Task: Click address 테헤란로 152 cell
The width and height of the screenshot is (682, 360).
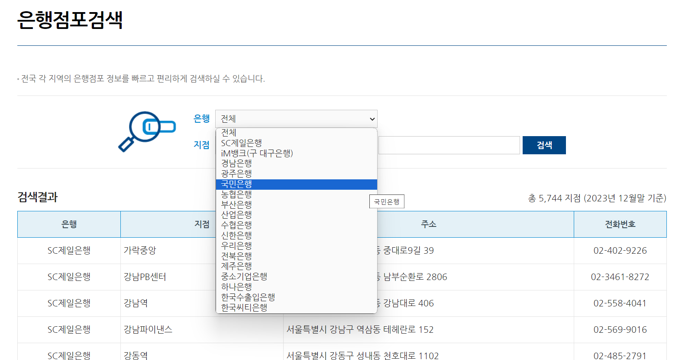Action: 429,330
